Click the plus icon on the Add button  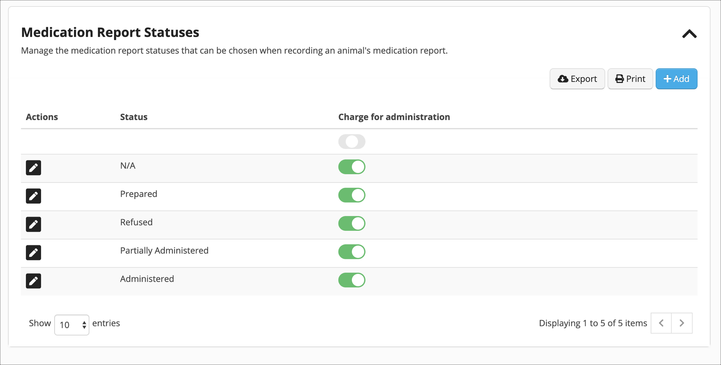point(667,79)
